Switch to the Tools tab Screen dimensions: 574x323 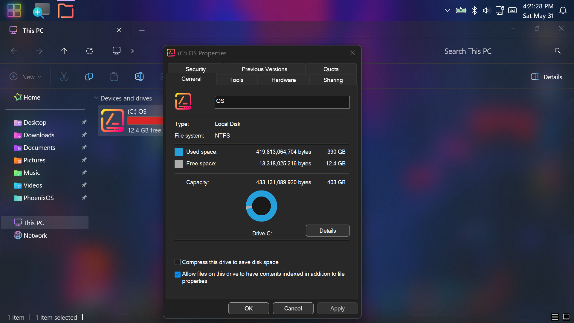(x=236, y=80)
